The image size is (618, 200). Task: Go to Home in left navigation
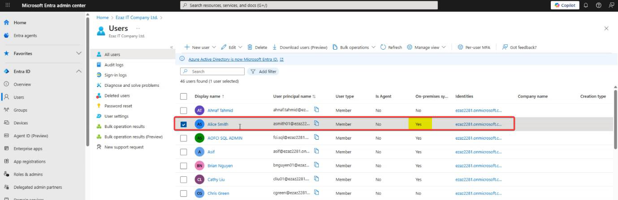tap(20, 22)
